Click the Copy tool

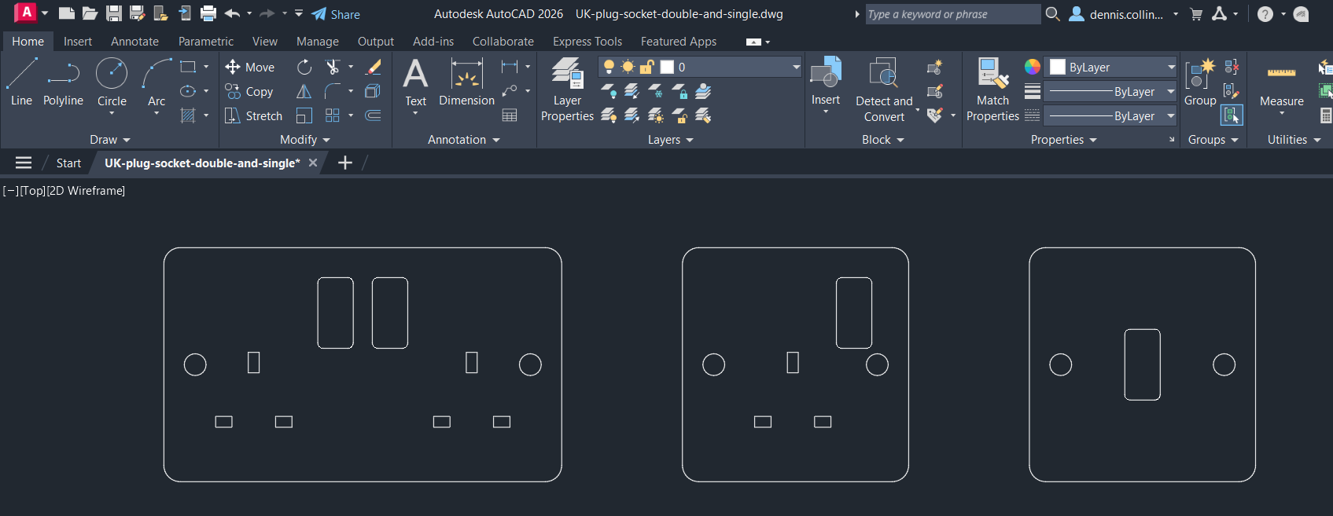point(249,91)
